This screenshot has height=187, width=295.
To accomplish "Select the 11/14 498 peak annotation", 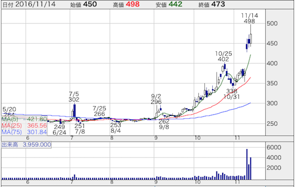I will tap(249, 18).
